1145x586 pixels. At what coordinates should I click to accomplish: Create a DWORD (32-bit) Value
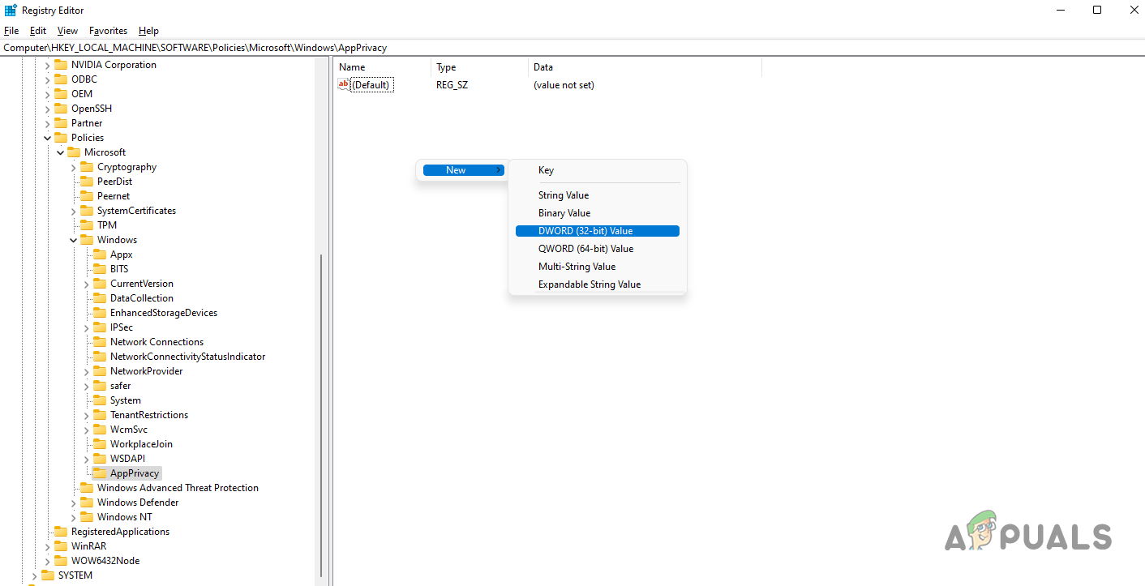[x=598, y=231]
